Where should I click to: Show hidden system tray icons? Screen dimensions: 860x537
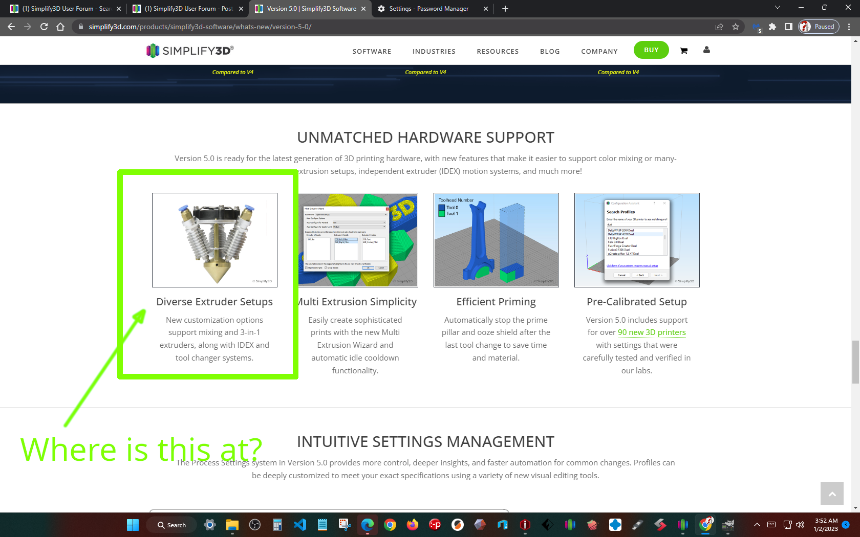click(757, 525)
